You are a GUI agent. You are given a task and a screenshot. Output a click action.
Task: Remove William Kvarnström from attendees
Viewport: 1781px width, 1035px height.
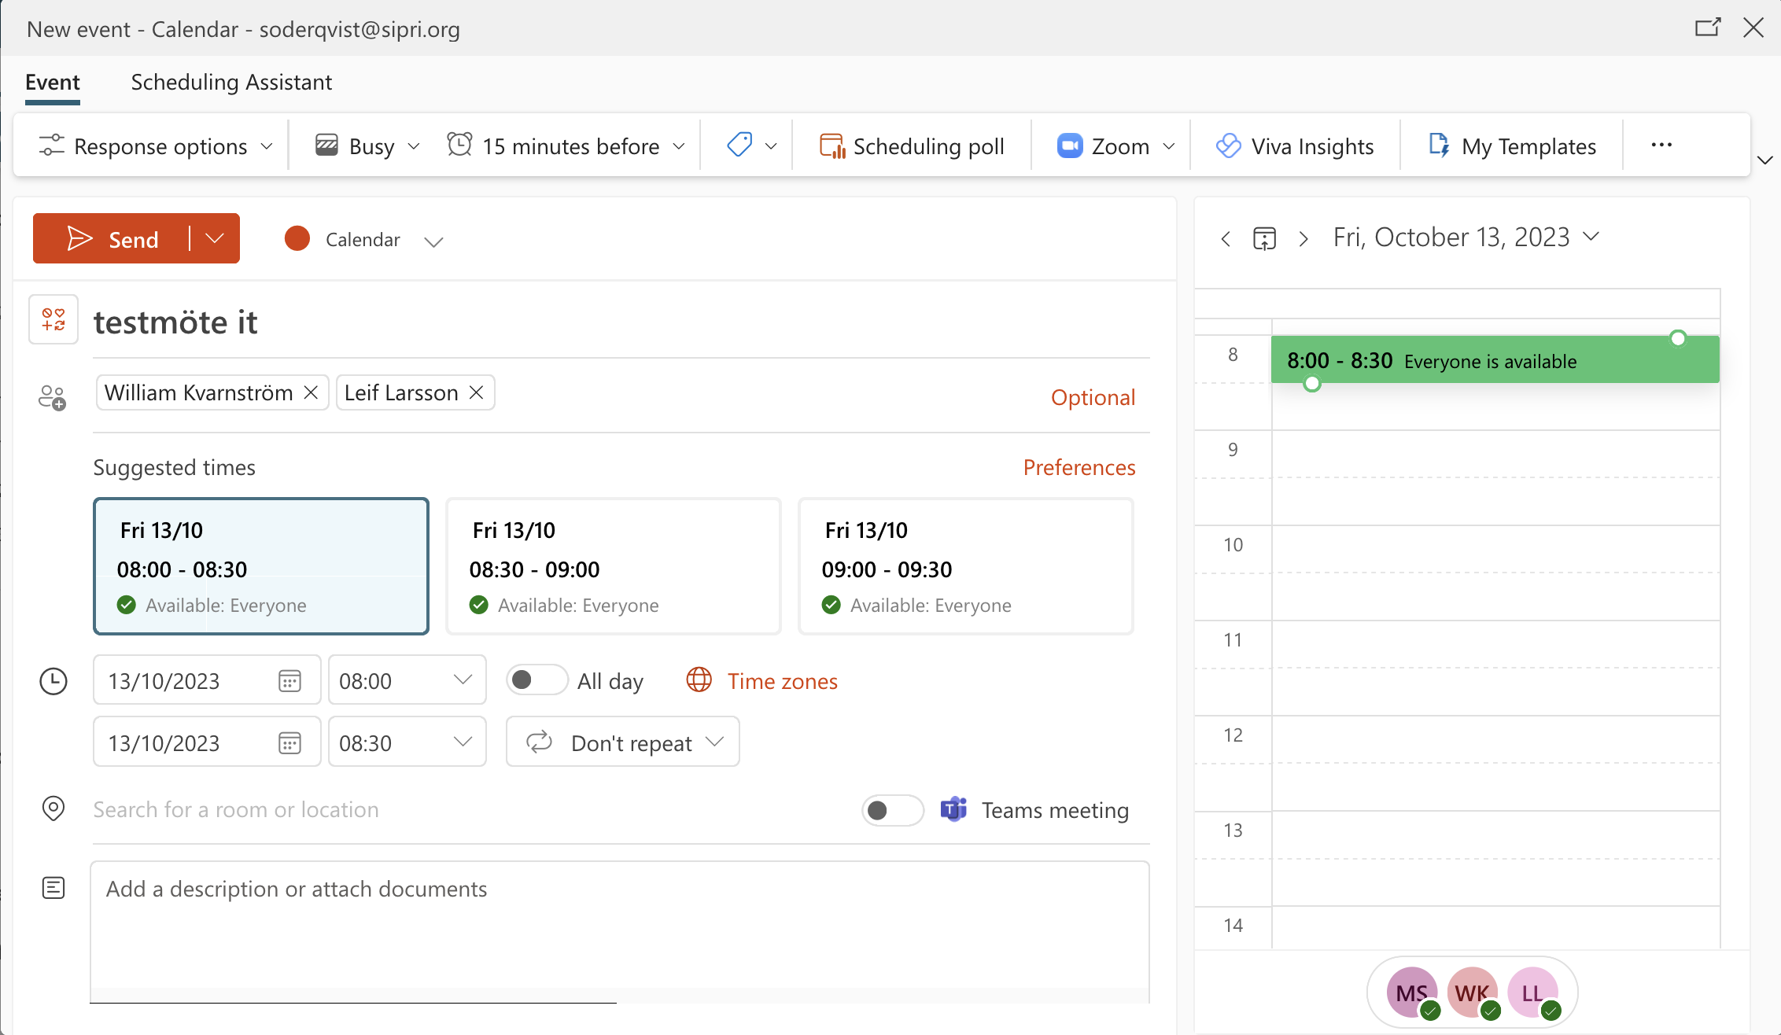pos(312,392)
